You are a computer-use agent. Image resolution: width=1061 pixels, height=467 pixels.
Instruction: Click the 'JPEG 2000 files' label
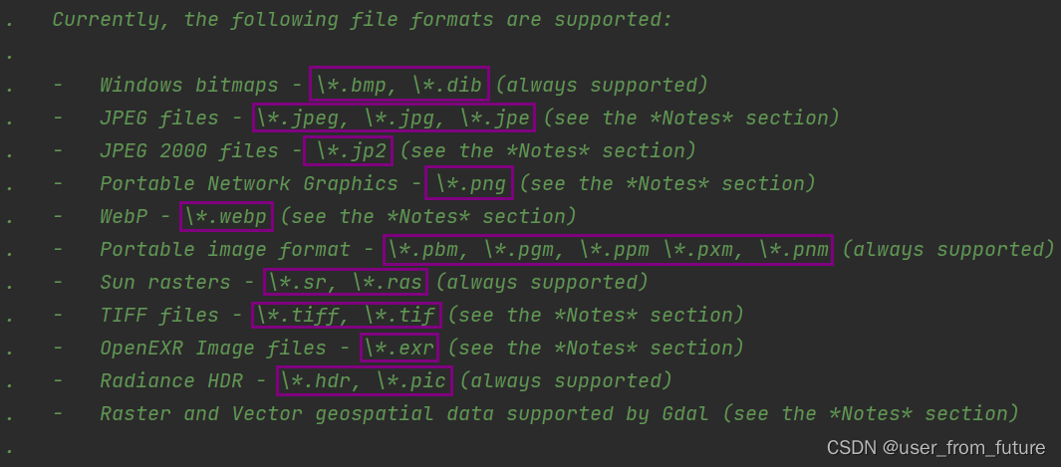click(x=188, y=150)
